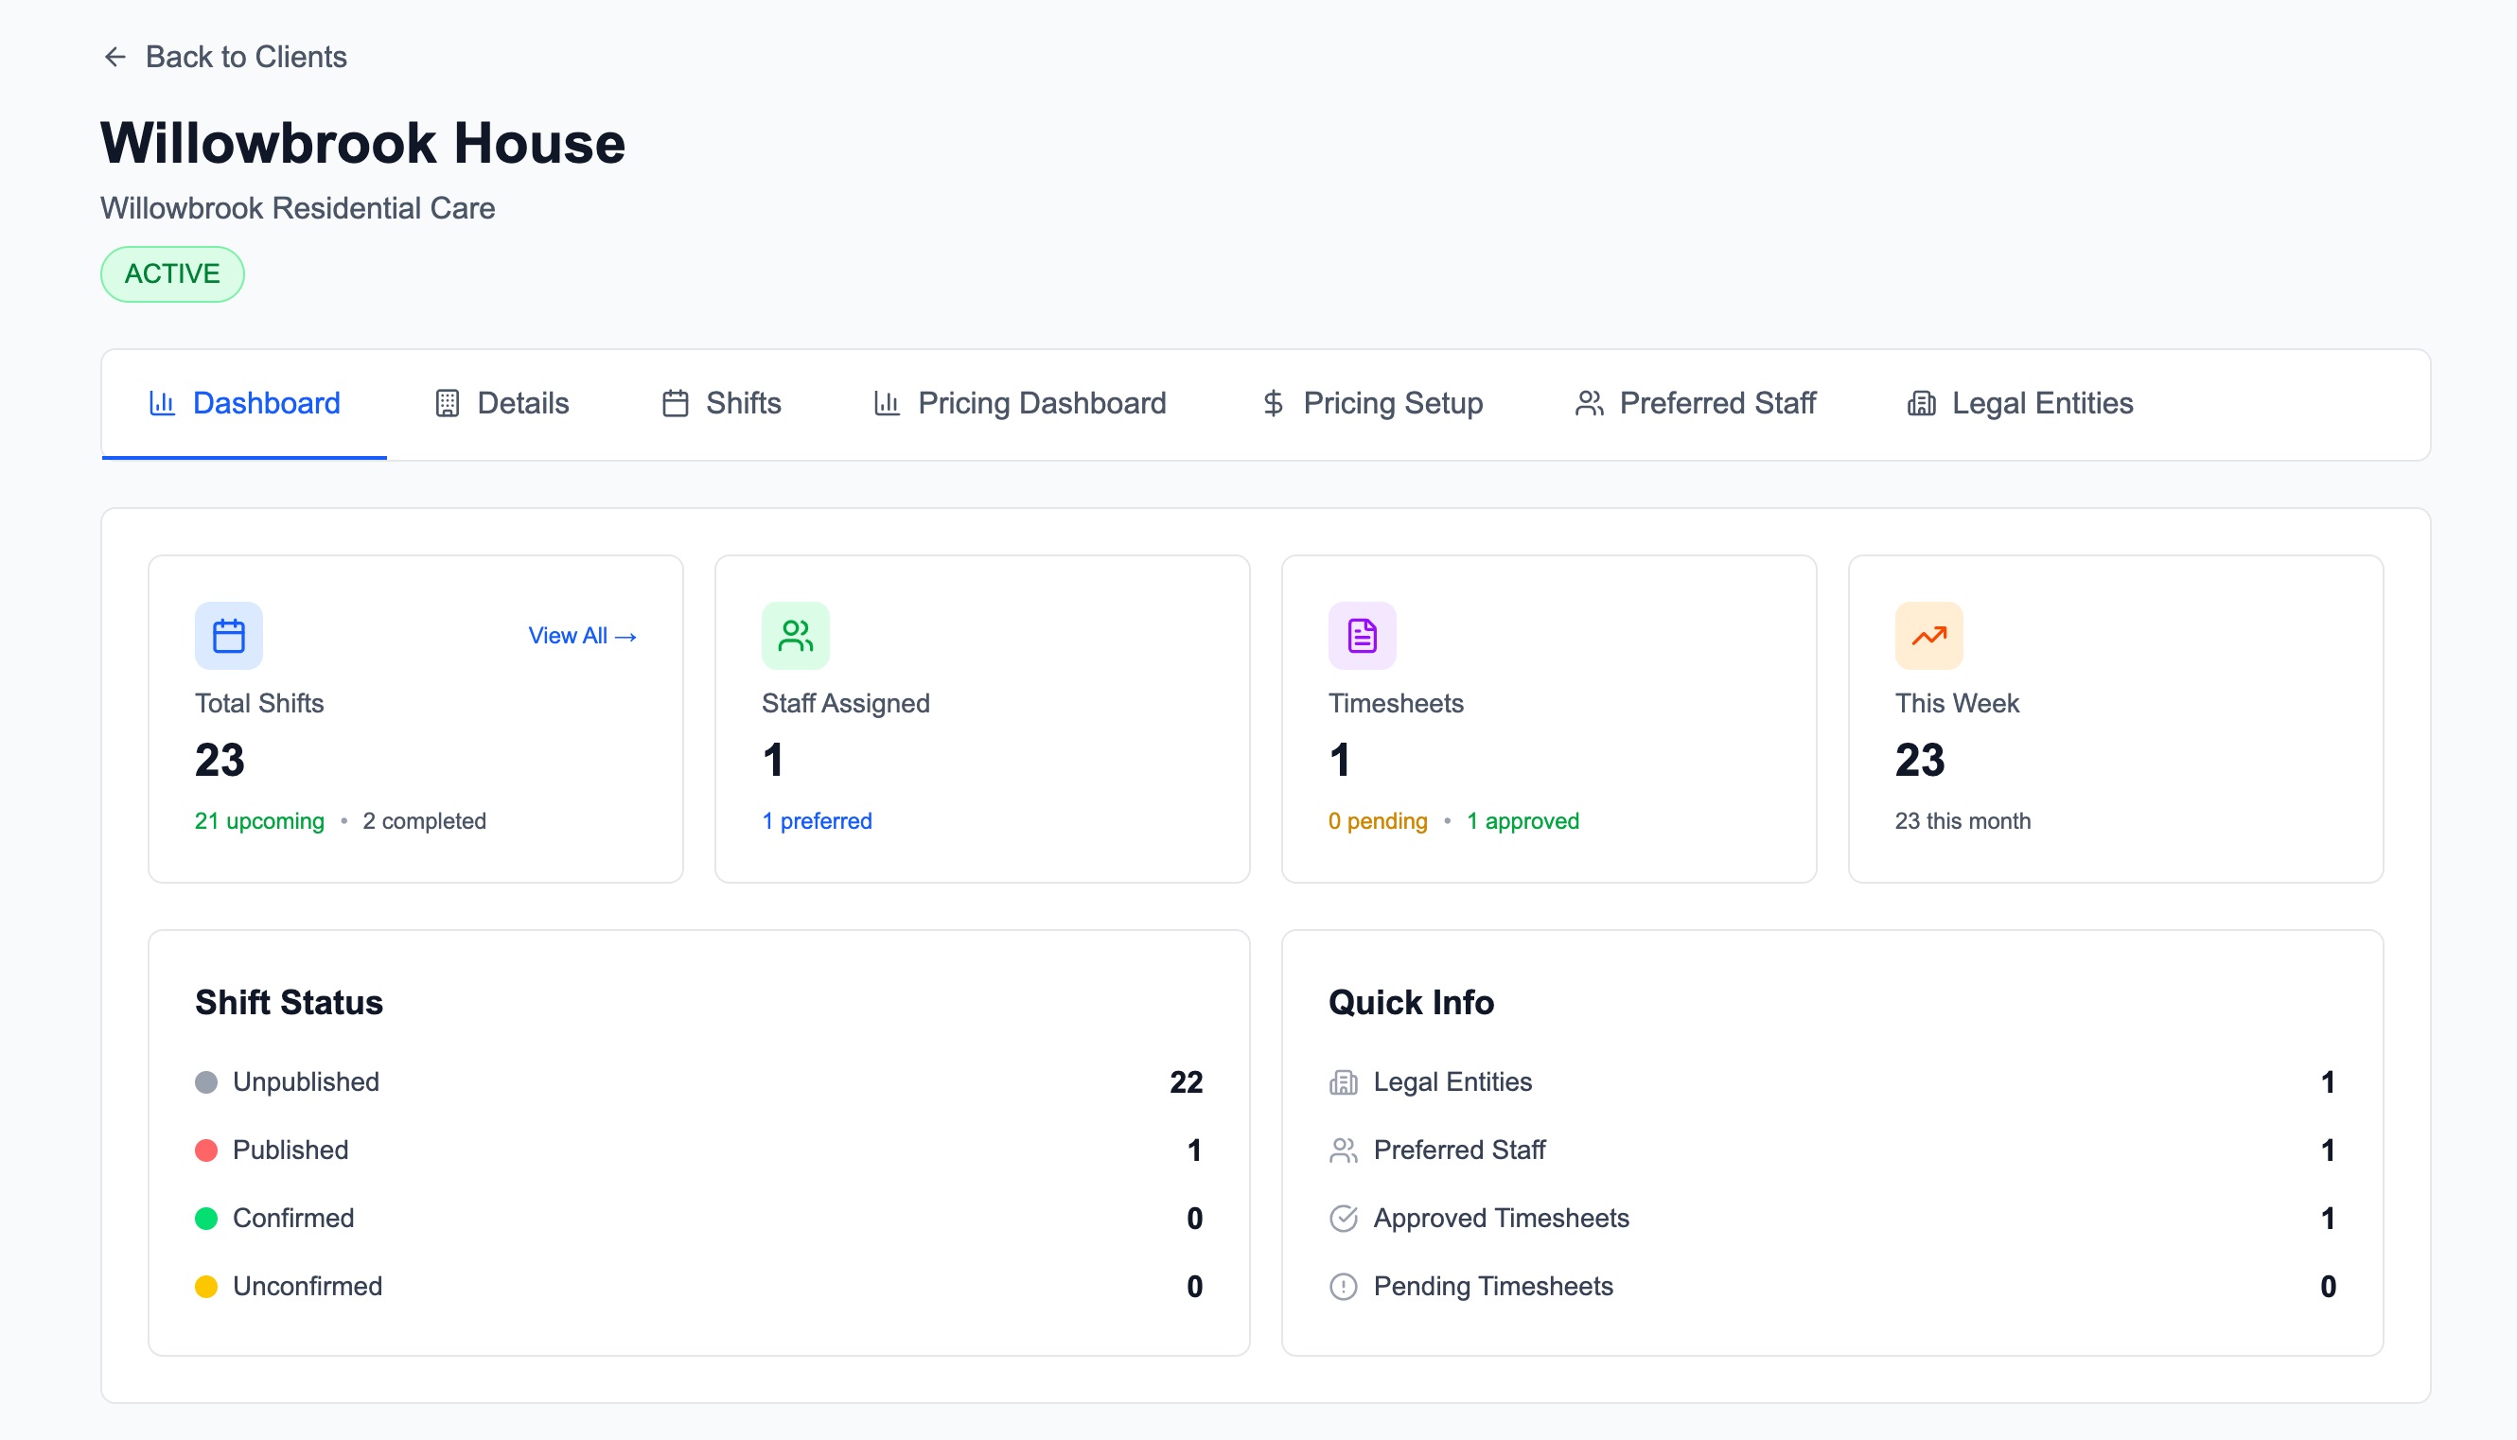Click the Preferred Staff icon in Quick Info
The image size is (2517, 1440).
click(x=1343, y=1150)
